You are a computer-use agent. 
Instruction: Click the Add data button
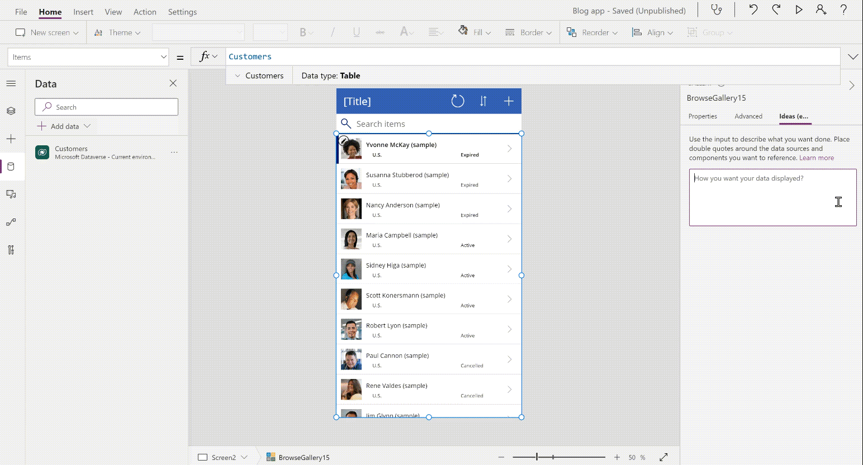[x=63, y=126]
